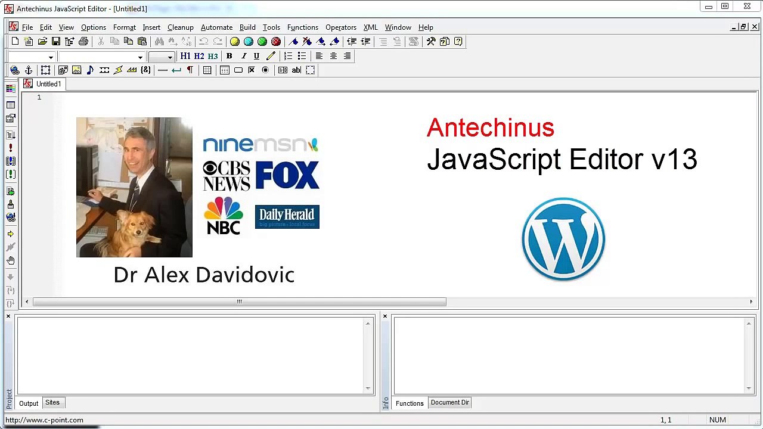Image resolution: width=763 pixels, height=429 pixels.
Task: Open the Automate menu
Action: tap(216, 27)
